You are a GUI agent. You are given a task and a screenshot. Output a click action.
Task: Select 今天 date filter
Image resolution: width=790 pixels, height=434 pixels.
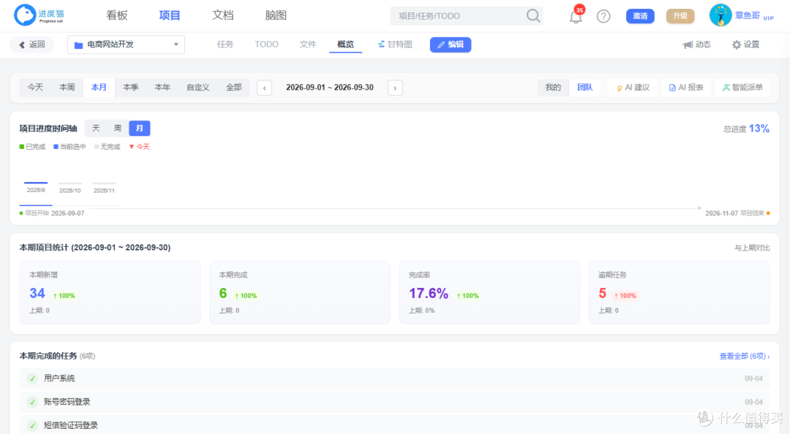coord(35,87)
